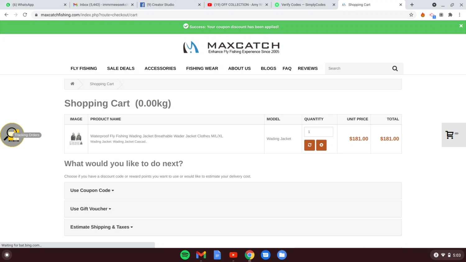The height and width of the screenshot is (262, 466).
Task: Click the quantity input field
Action: 319,132
